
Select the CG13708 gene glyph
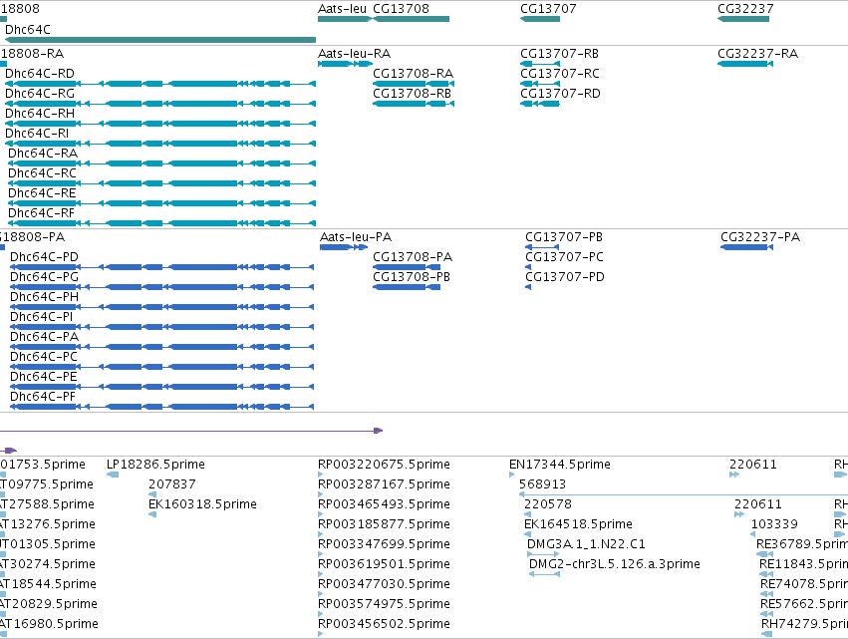[x=411, y=19]
